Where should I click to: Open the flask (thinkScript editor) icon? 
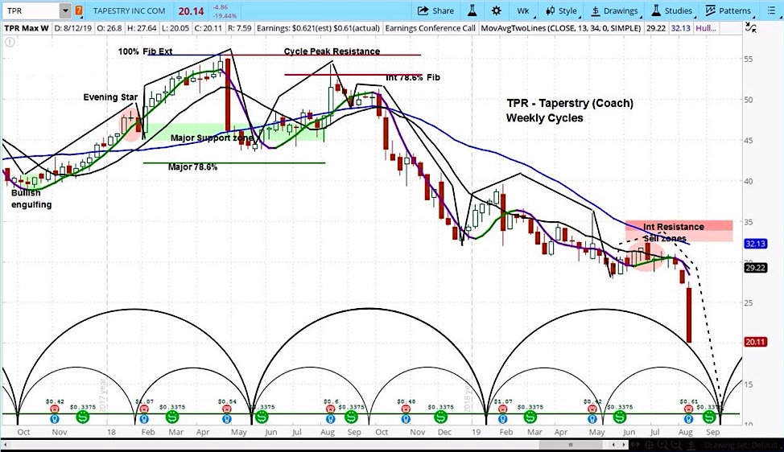coord(472,10)
